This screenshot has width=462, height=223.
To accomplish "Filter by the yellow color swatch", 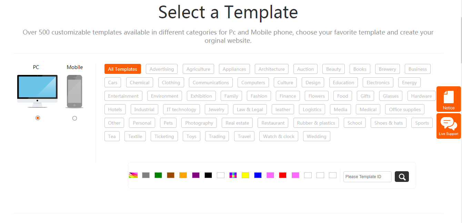I will (245, 175).
